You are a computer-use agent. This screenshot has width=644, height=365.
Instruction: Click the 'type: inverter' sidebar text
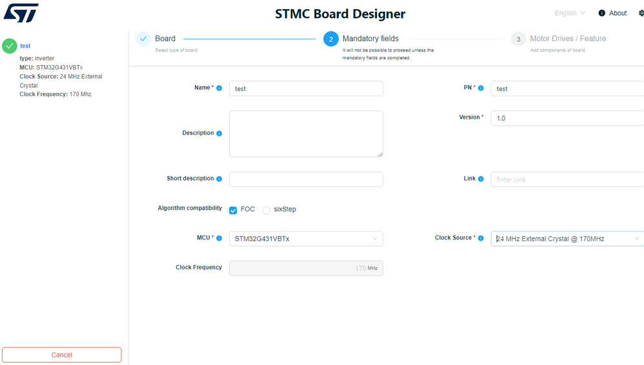tap(37, 58)
